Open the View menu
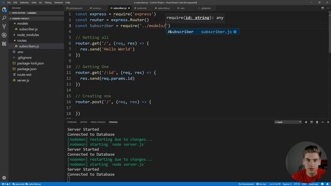The width and height of the screenshot is (331, 186). 34,3
